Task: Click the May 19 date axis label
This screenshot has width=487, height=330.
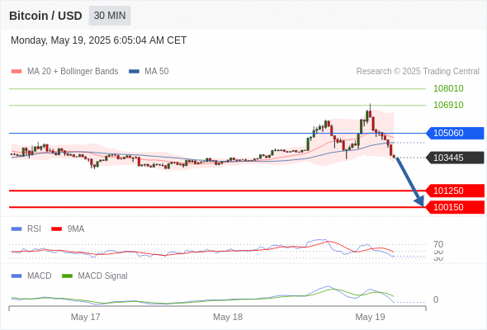Action: click(x=370, y=317)
